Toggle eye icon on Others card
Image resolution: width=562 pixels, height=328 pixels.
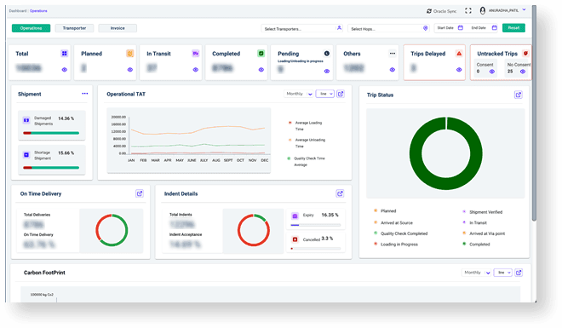392,70
